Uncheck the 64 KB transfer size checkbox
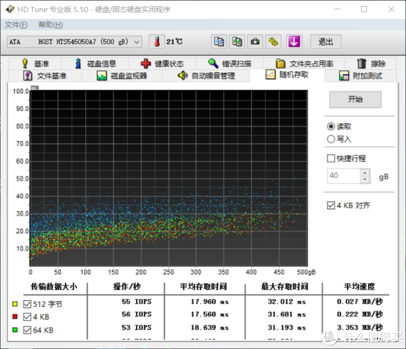 click(x=27, y=330)
